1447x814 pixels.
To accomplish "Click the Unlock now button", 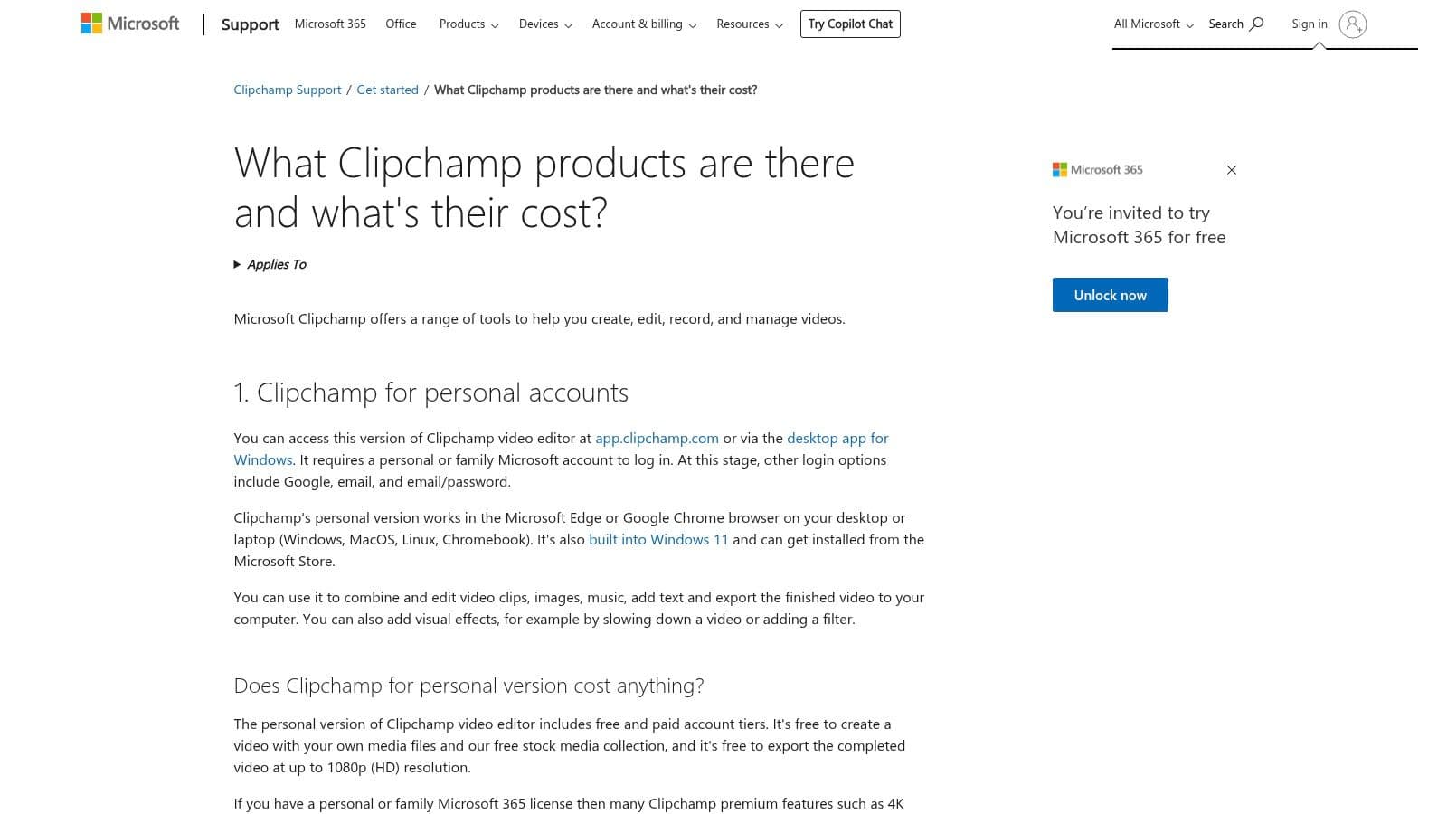I will 1110,295.
